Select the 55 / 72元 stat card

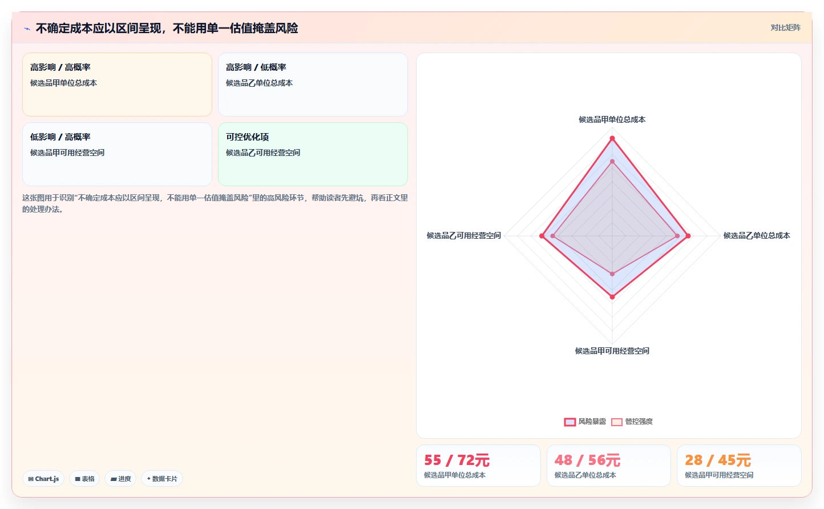click(x=478, y=466)
